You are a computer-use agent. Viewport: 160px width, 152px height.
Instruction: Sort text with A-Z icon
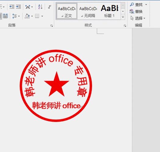[x=40, y=7]
